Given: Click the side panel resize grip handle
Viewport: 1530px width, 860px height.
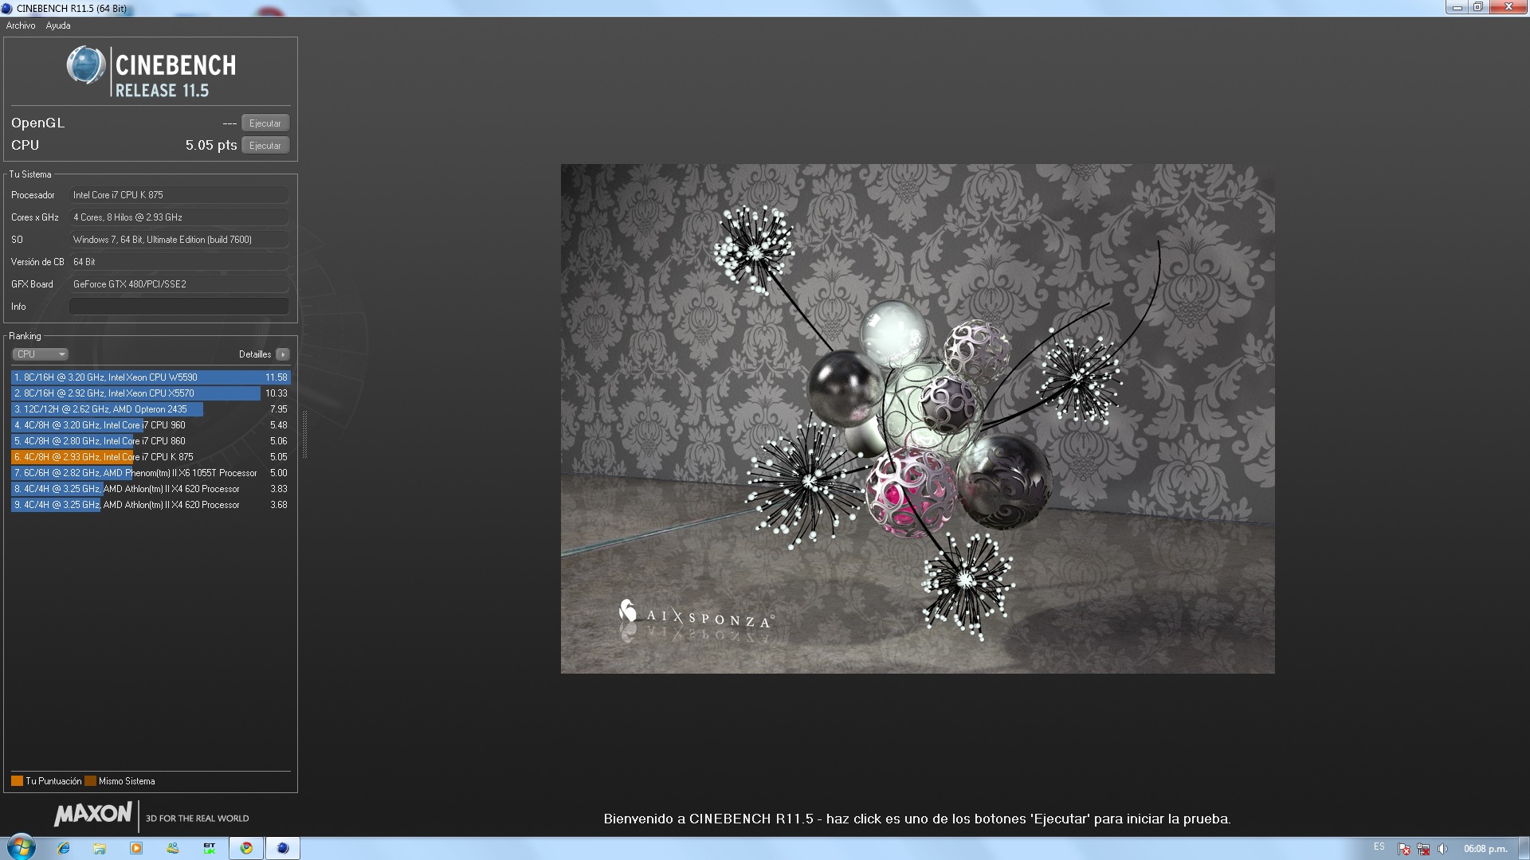Looking at the screenshot, I should pos(304,435).
